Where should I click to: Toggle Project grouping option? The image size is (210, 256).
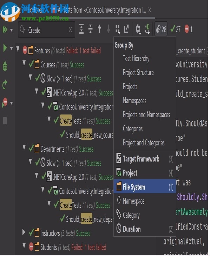(145, 173)
